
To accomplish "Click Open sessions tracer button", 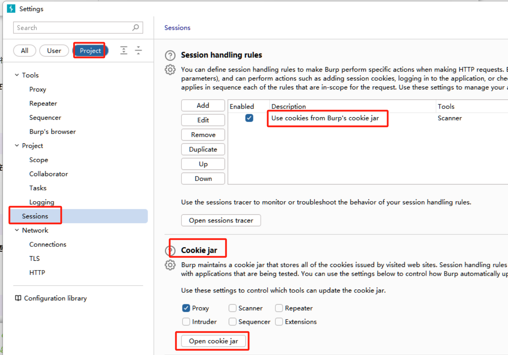I will pos(221,220).
